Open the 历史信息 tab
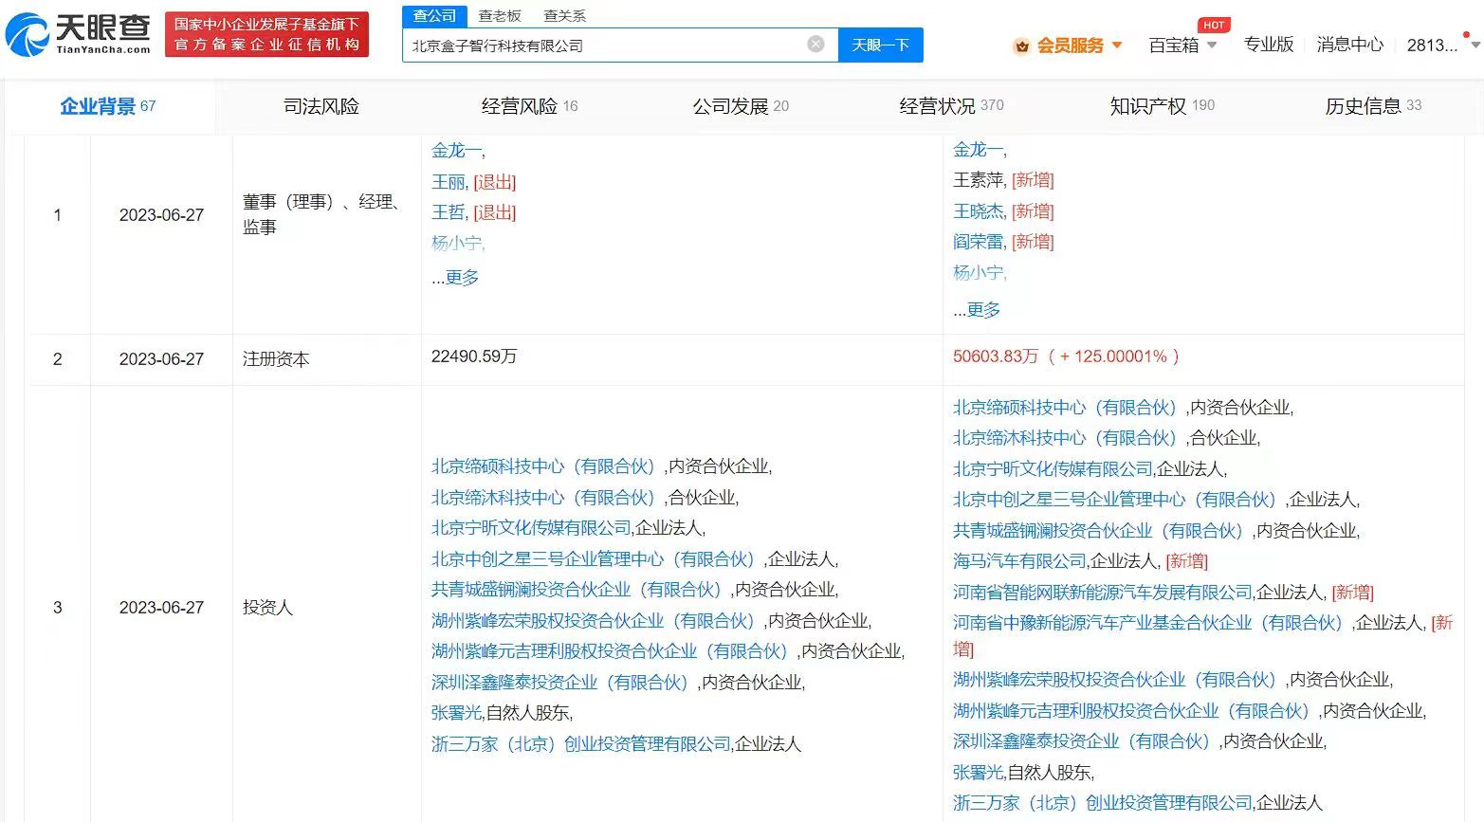The height and width of the screenshot is (822, 1484). tap(1373, 106)
